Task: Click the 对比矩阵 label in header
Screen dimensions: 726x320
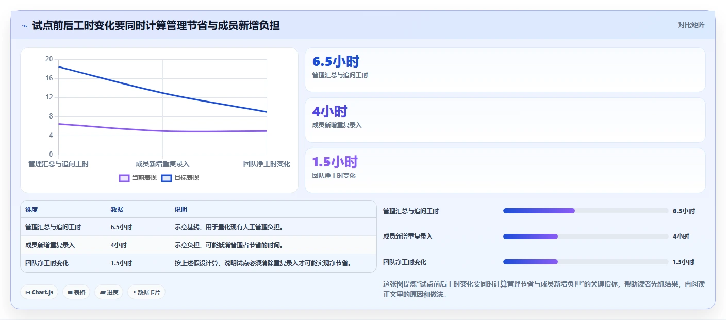Action: pos(691,25)
